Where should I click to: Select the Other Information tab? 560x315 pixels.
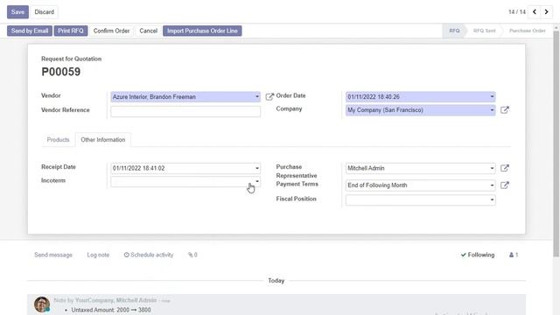[103, 140]
